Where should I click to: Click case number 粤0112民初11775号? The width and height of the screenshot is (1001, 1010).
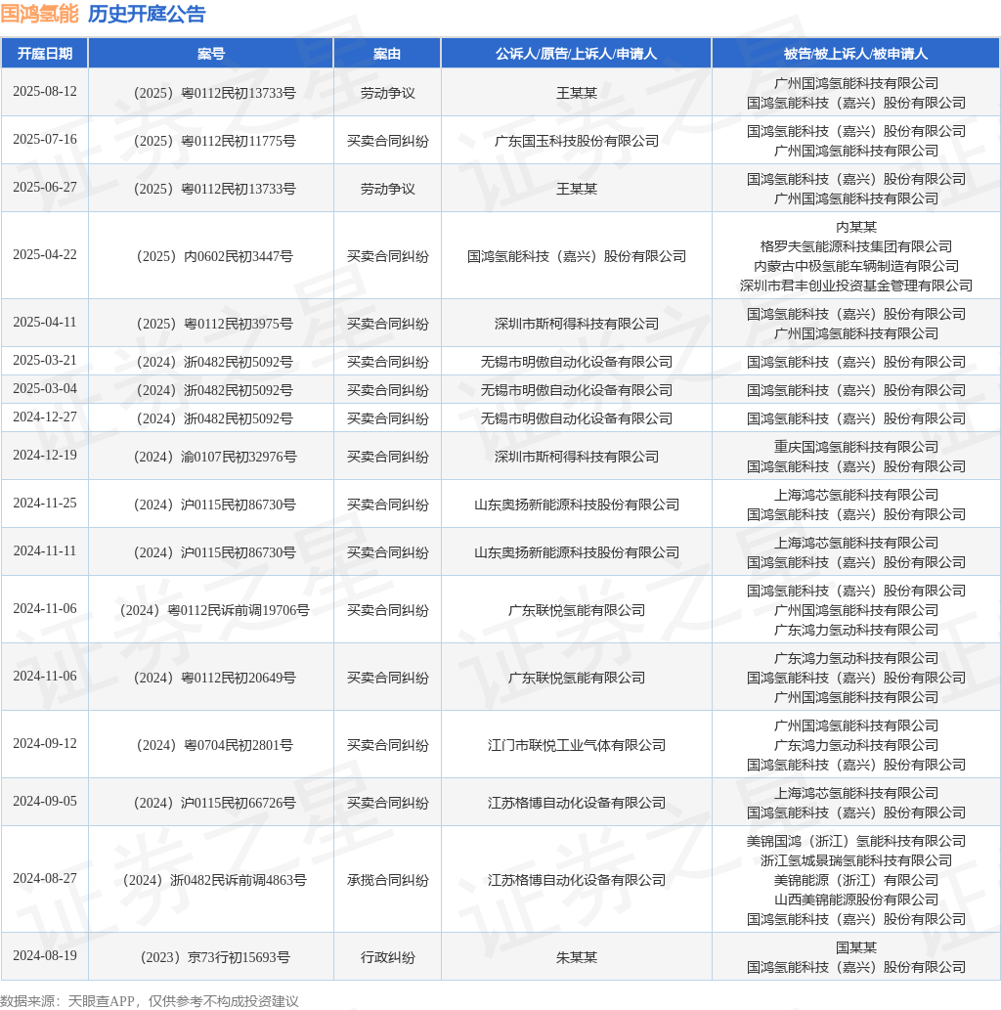point(214,141)
